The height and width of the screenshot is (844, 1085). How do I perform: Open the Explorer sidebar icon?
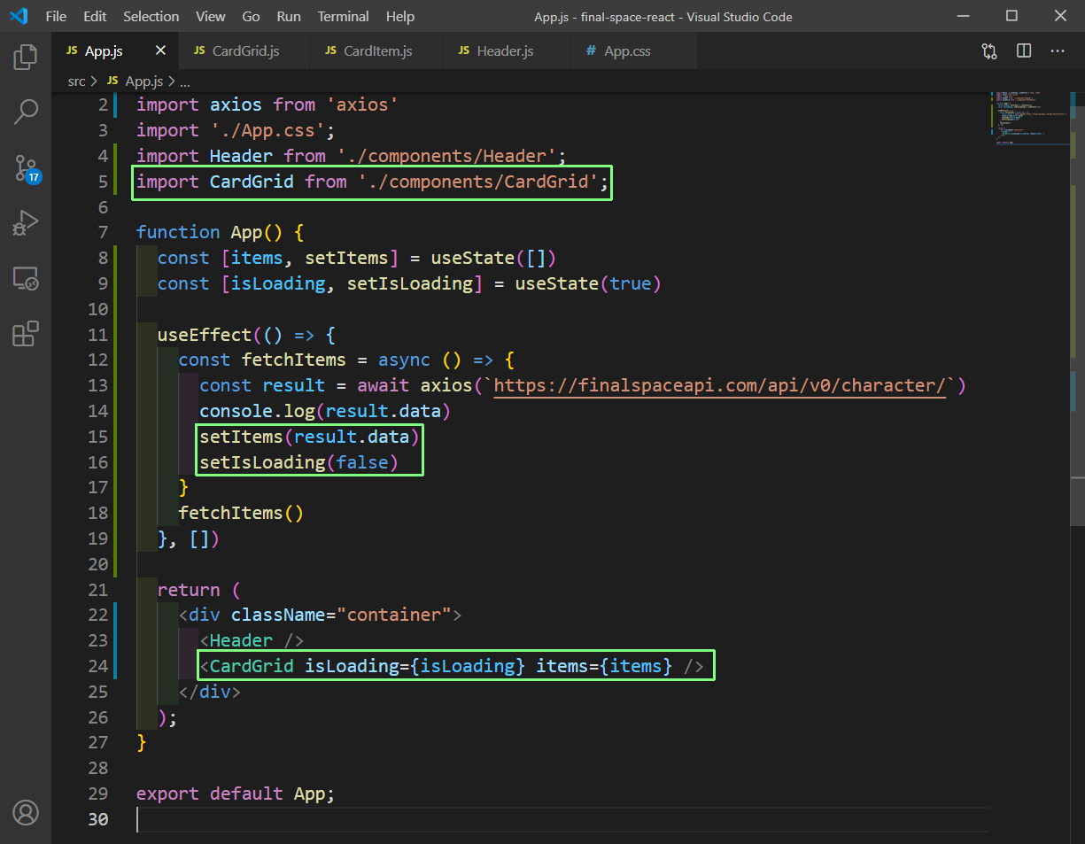click(x=25, y=56)
